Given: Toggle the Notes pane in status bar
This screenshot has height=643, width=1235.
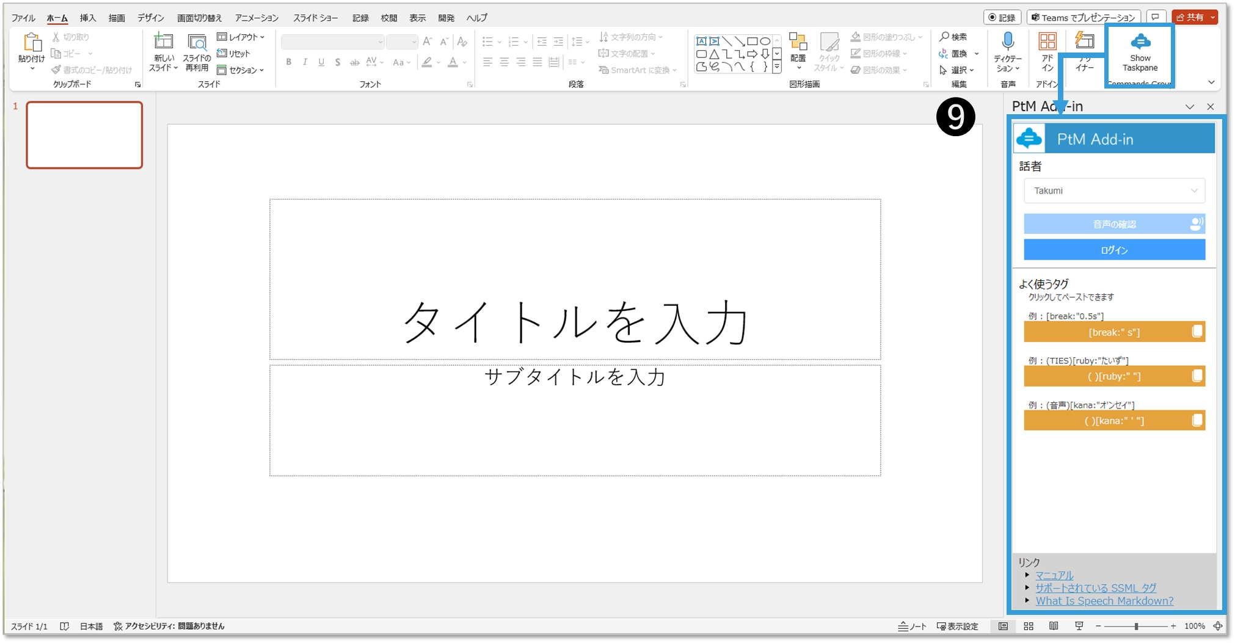Looking at the screenshot, I should [912, 627].
